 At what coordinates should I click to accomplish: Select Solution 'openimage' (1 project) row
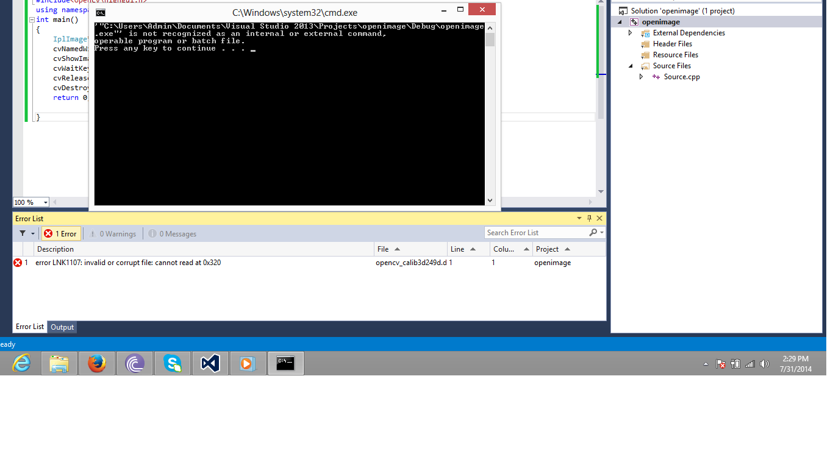tap(683, 11)
